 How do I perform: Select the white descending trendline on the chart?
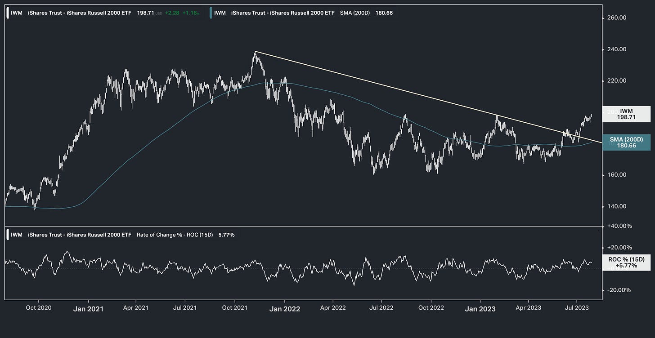(x=428, y=98)
